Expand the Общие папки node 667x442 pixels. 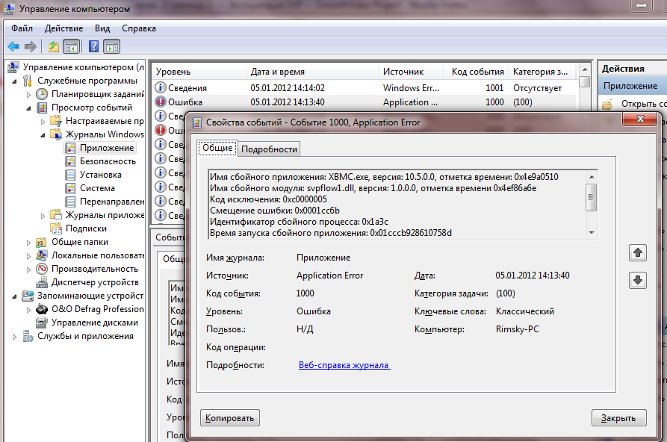coord(29,242)
